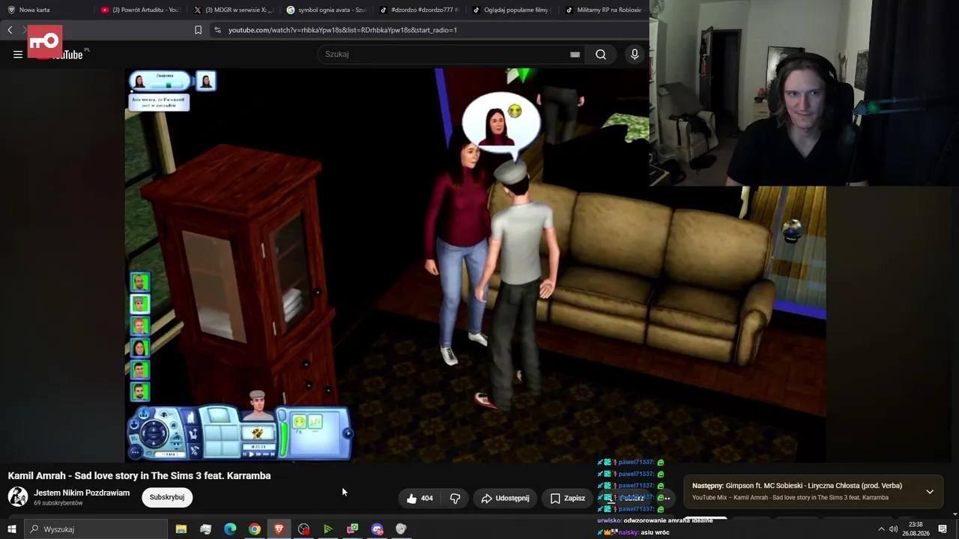
Task: Select the fifth Sim portrait in household list
Action: click(x=140, y=369)
